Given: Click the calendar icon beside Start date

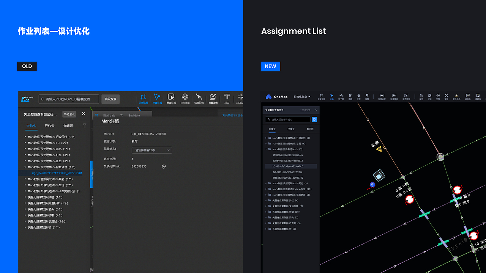Looking at the screenshot, I should (x=96, y=115).
